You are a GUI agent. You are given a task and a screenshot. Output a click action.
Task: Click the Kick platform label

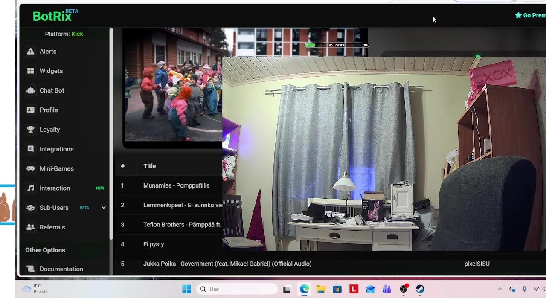pos(77,34)
